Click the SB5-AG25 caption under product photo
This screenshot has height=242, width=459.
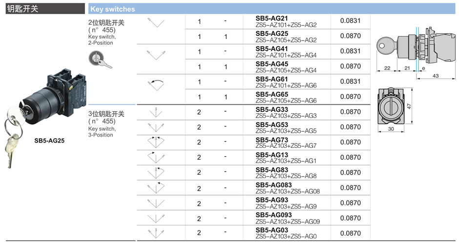point(49,140)
